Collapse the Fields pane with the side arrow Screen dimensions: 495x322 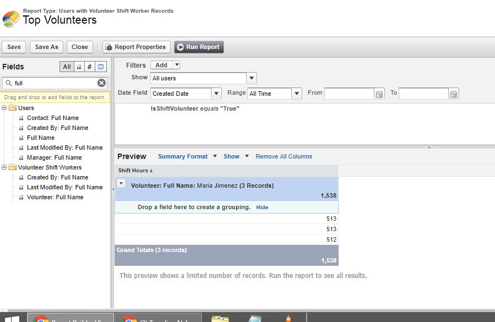pyautogui.click(x=113, y=189)
